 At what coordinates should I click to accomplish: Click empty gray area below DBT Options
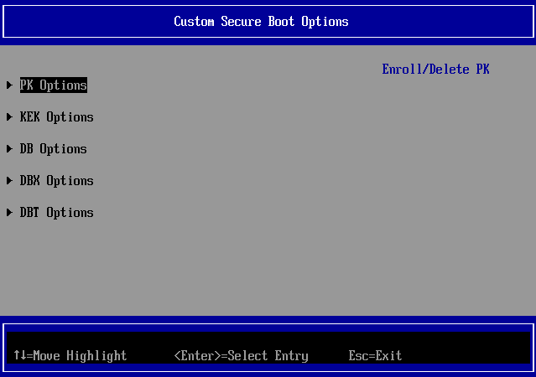168,268
